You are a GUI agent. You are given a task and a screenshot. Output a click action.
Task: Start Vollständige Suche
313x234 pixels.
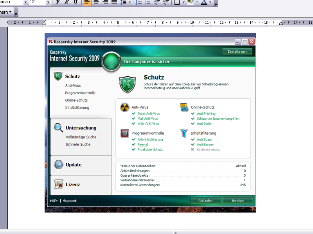[81, 137]
